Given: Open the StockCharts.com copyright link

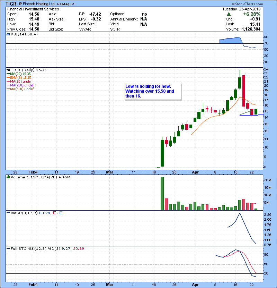Looking at the screenshot, I should coord(247,4).
